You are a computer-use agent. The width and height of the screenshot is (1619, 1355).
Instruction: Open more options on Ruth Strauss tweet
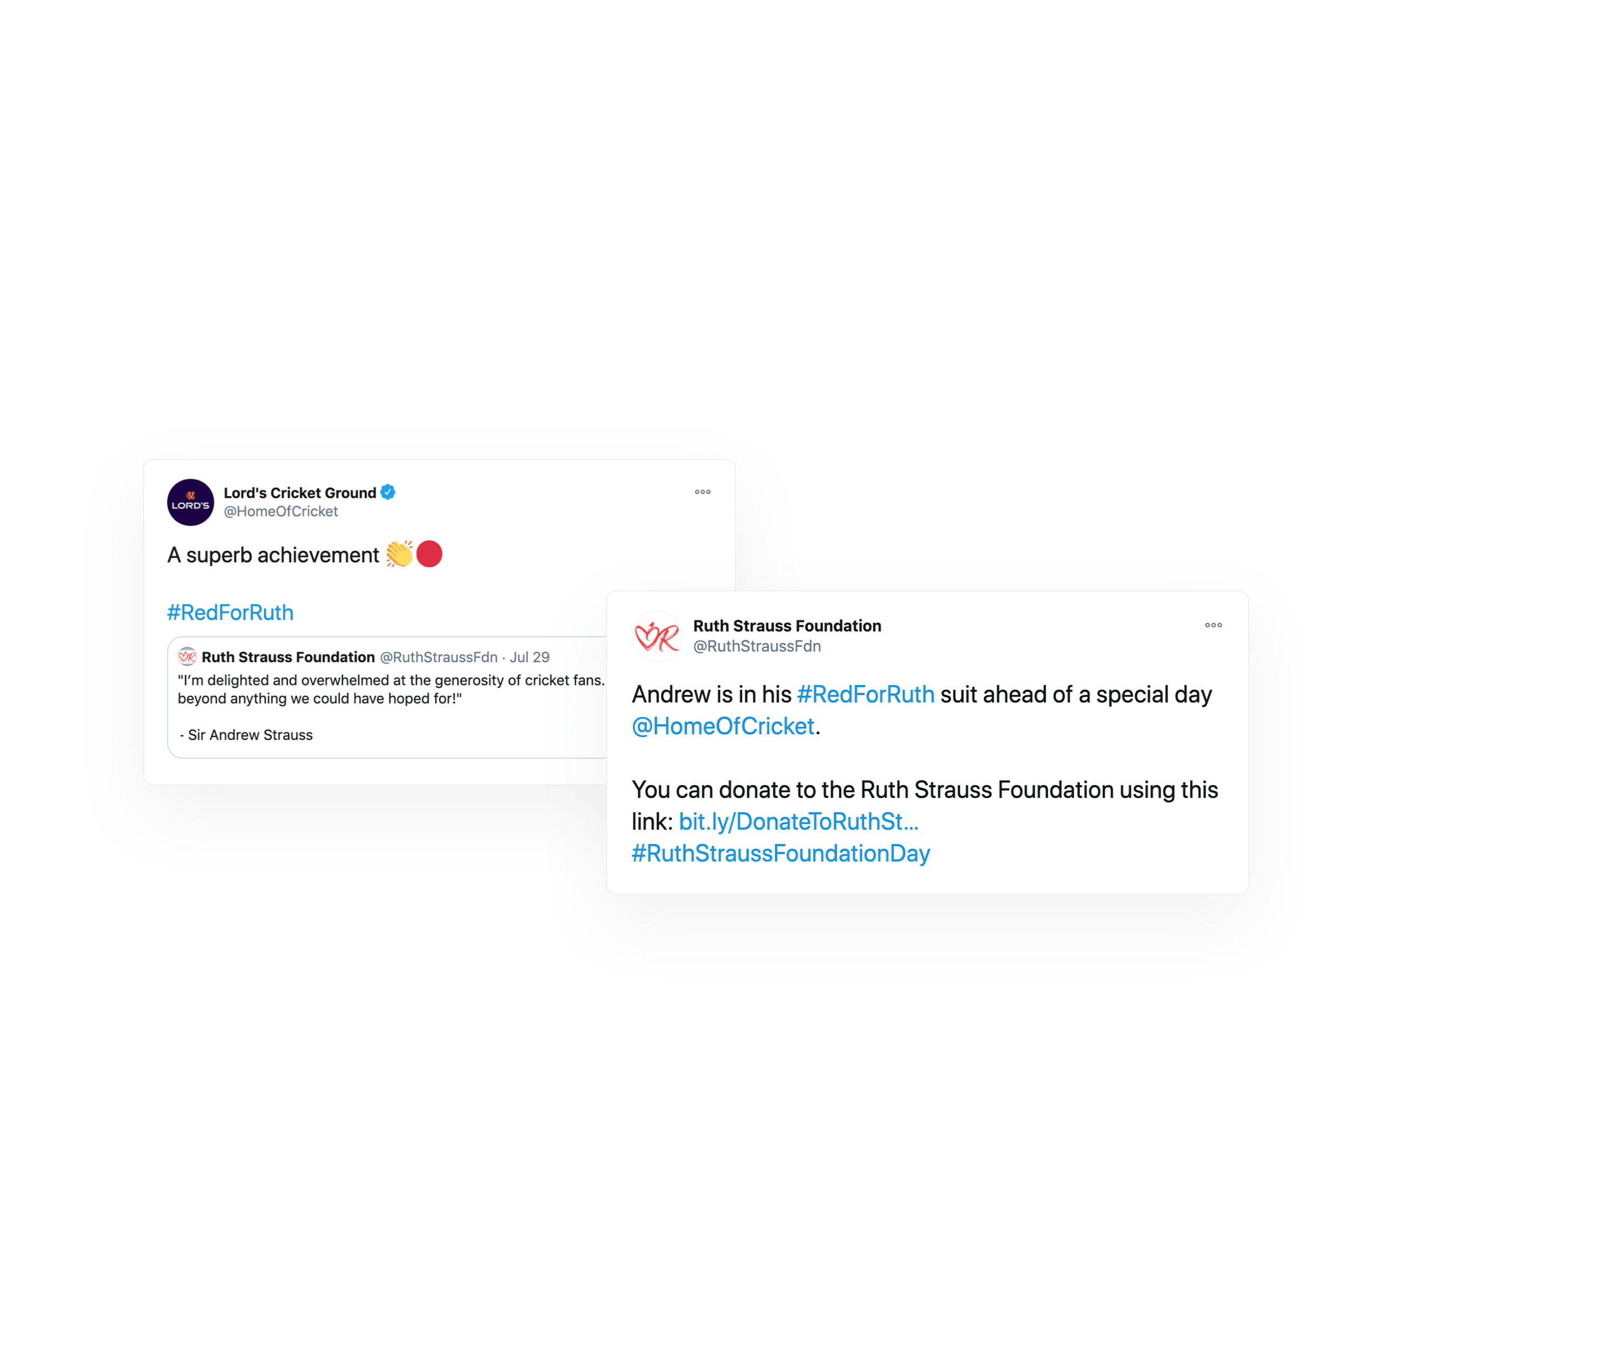[1213, 625]
